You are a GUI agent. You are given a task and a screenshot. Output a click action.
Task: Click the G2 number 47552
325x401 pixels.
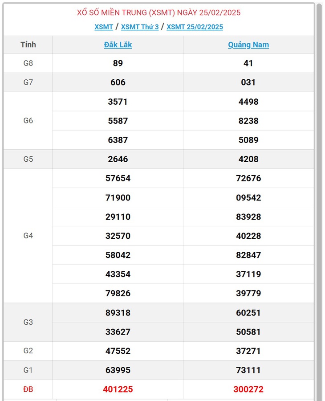(x=118, y=351)
